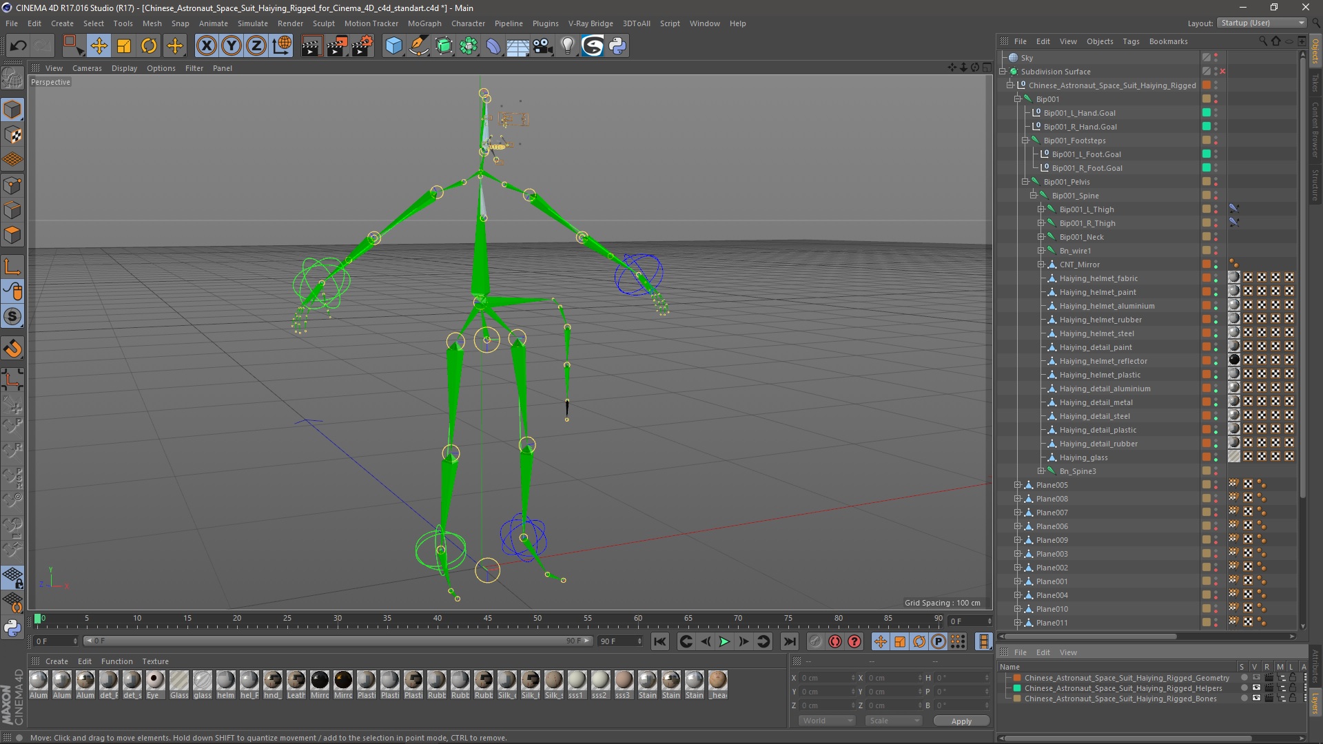Open material manager Function menu
This screenshot has height=744, width=1323.
pos(116,661)
